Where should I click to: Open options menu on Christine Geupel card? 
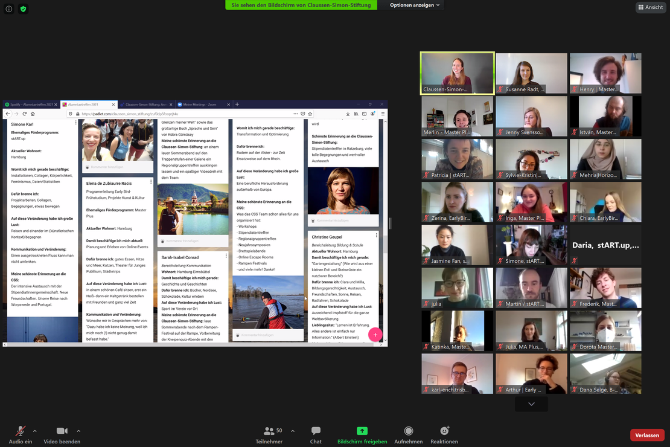[377, 236]
